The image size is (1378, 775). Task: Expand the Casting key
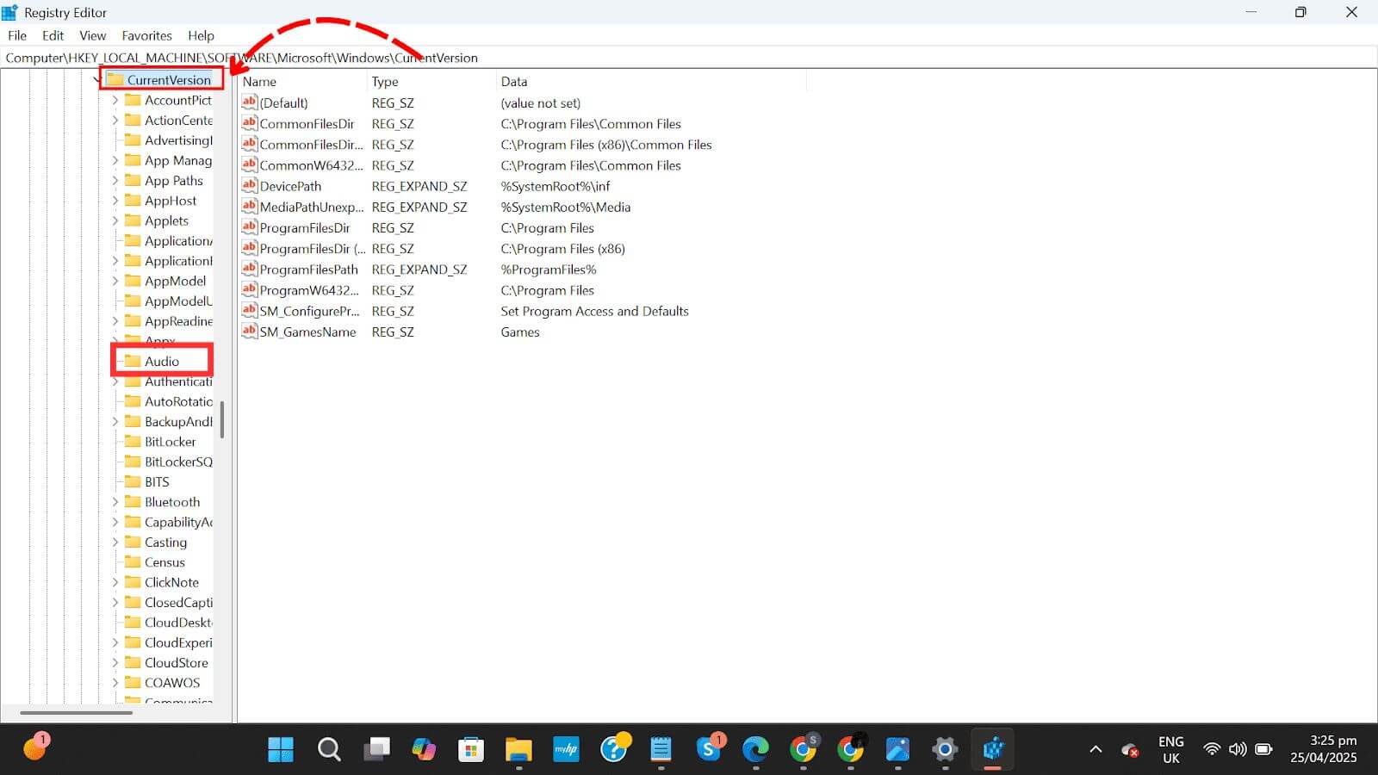(117, 542)
